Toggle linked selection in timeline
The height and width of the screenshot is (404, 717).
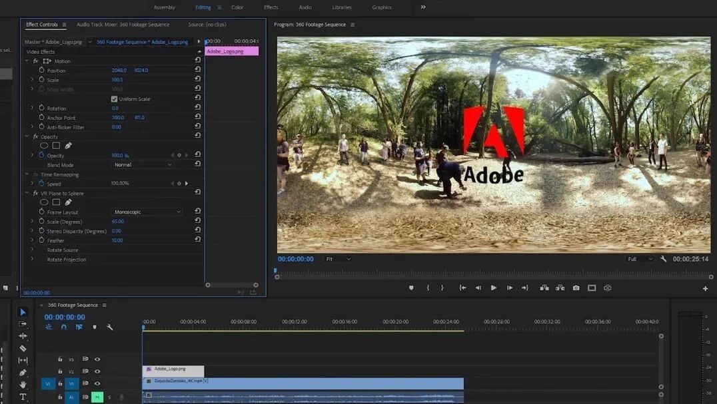79,327
